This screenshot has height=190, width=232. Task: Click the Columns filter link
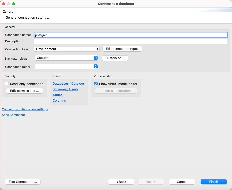pos(59,101)
